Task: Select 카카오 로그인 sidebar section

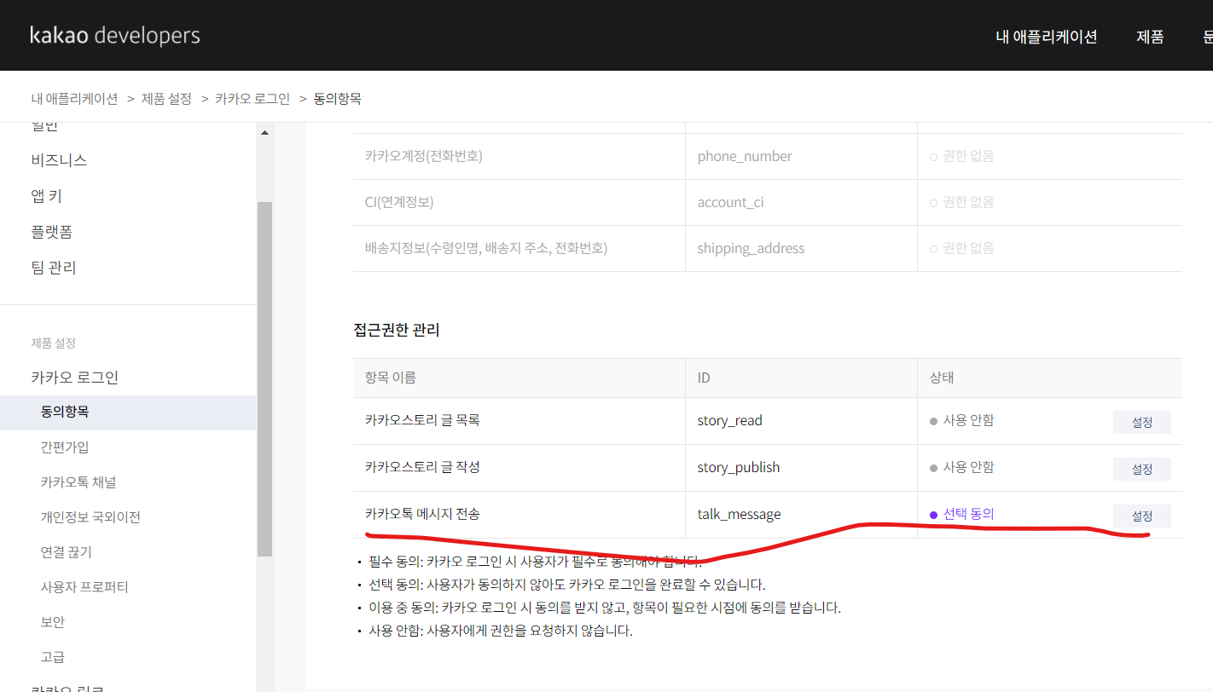Action: 75,378
